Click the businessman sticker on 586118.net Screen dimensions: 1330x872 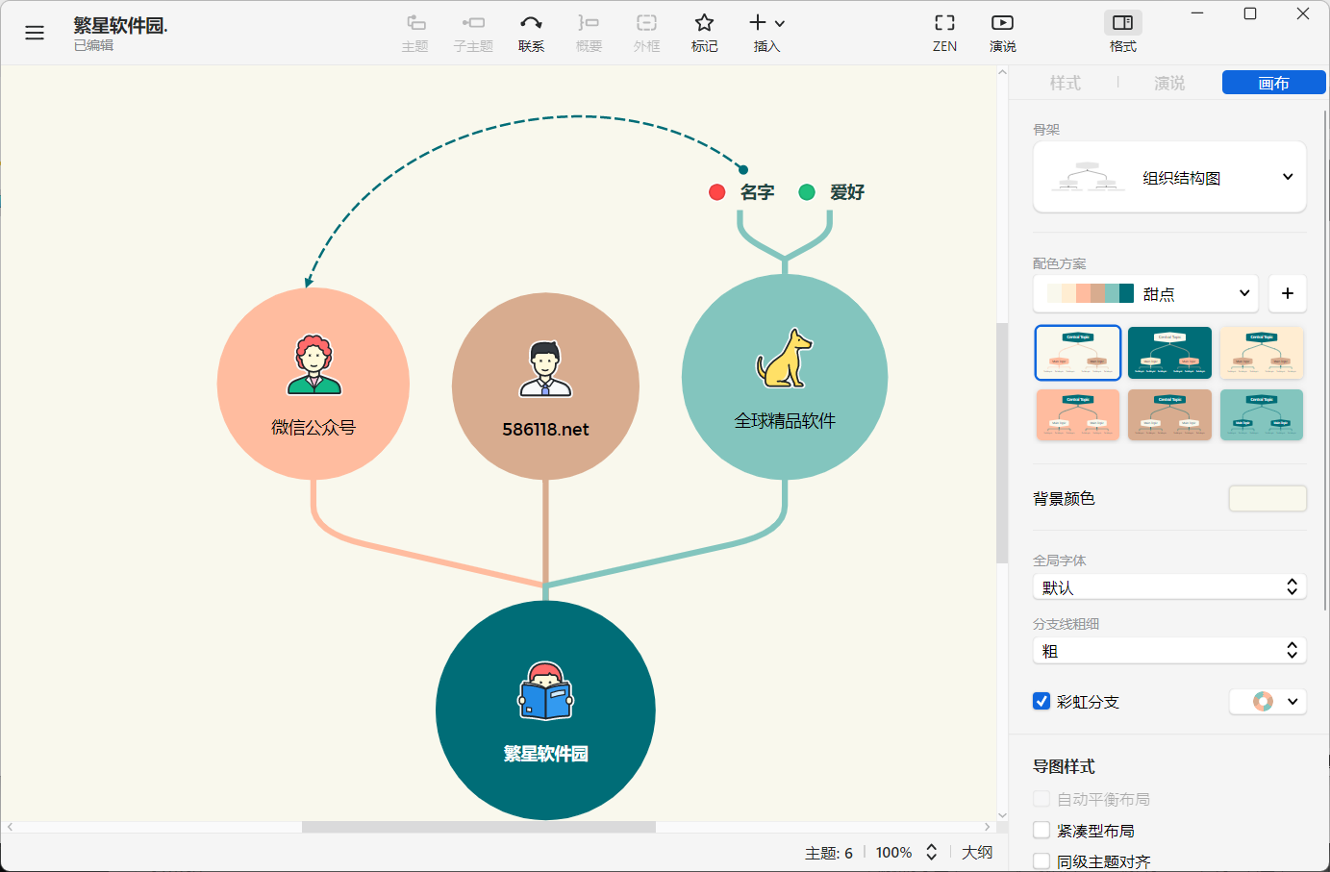tap(545, 369)
